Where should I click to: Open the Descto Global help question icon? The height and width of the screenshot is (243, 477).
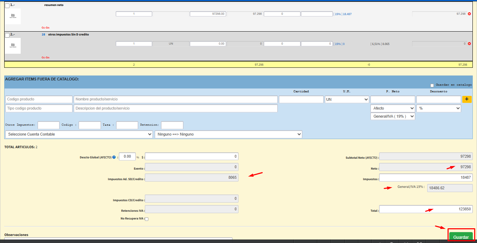pyautogui.click(x=114, y=157)
